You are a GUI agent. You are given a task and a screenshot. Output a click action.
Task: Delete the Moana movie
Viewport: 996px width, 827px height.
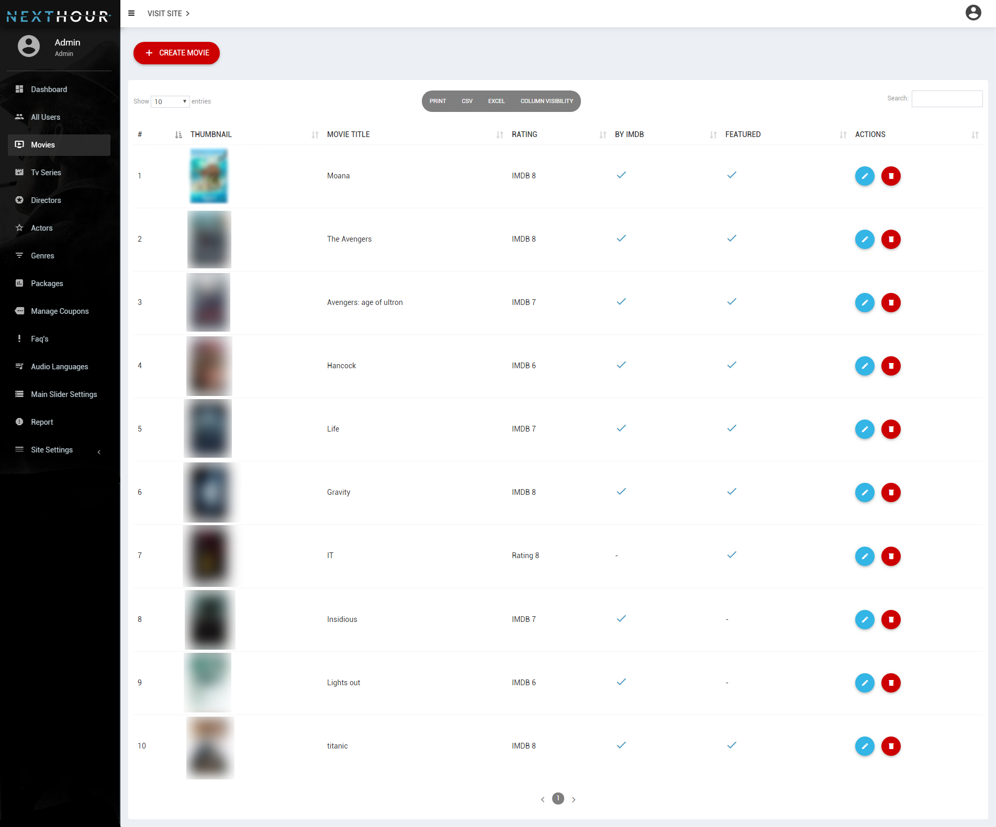click(891, 176)
